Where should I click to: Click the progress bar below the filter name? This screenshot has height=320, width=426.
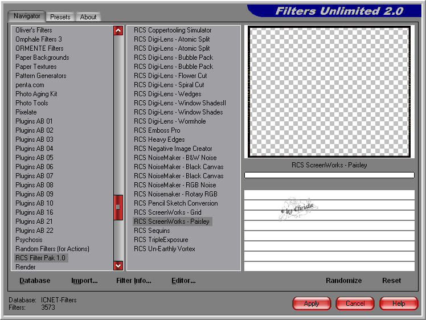click(329, 175)
